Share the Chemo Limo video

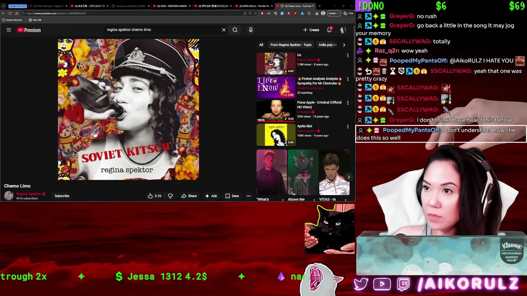point(189,196)
